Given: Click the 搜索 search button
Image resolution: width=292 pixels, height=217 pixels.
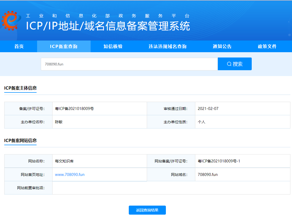Looking at the screenshot, I should tap(235, 64).
